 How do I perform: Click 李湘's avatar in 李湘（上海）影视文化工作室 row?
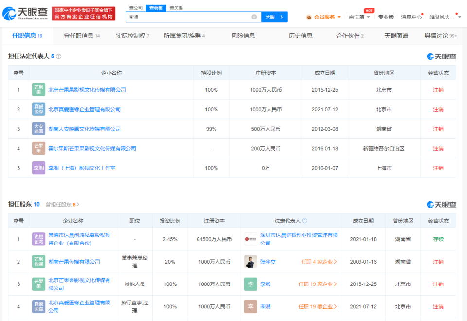click(x=38, y=168)
